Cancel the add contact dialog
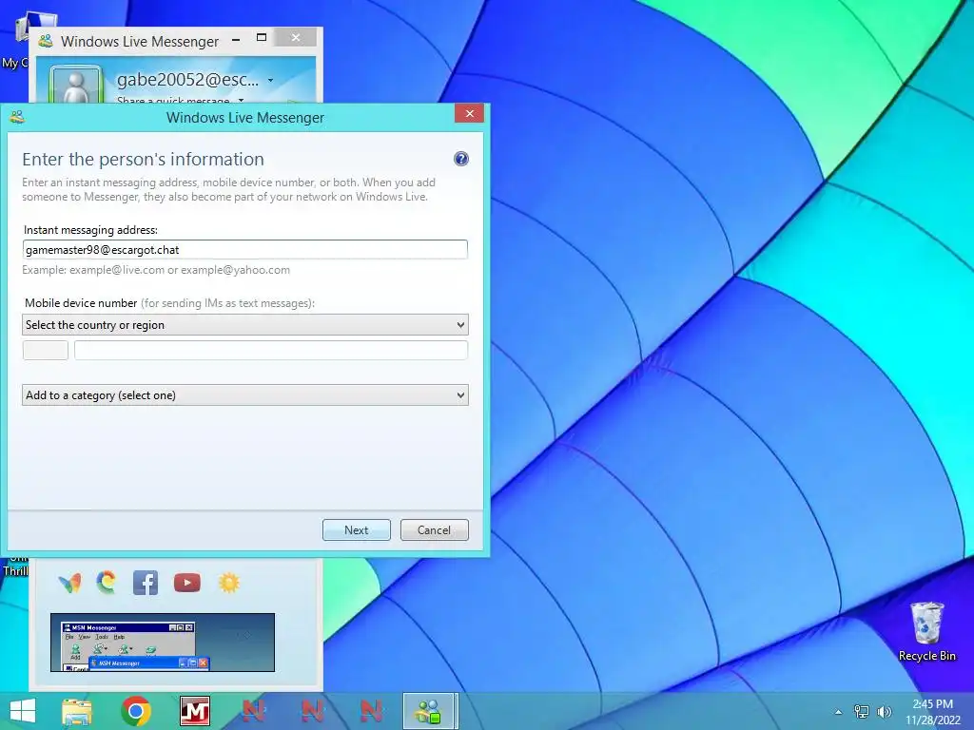 (434, 529)
